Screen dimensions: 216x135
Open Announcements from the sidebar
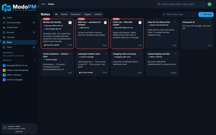pyautogui.click(x=19, y=23)
